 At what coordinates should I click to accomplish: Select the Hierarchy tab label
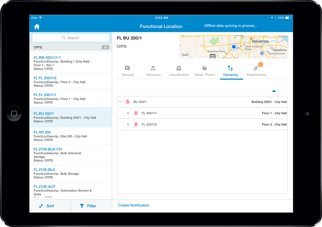(x=231, y=75)
